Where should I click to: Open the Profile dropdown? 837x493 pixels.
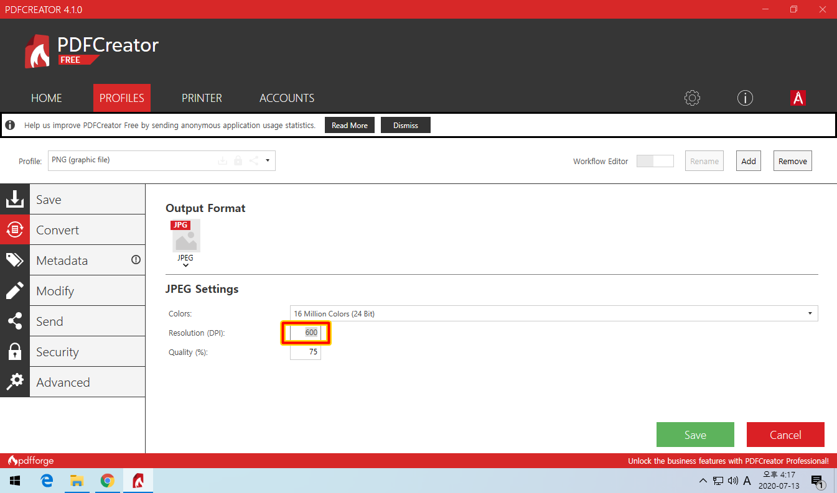(x=161, y=160)
